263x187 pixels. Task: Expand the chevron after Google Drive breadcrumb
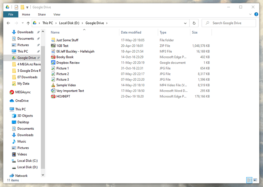click(107, 23)
